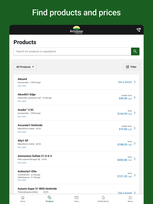Open See Label under Abundit Edge
The width and height of the screenshot is (153, 204).
point(22,101)
